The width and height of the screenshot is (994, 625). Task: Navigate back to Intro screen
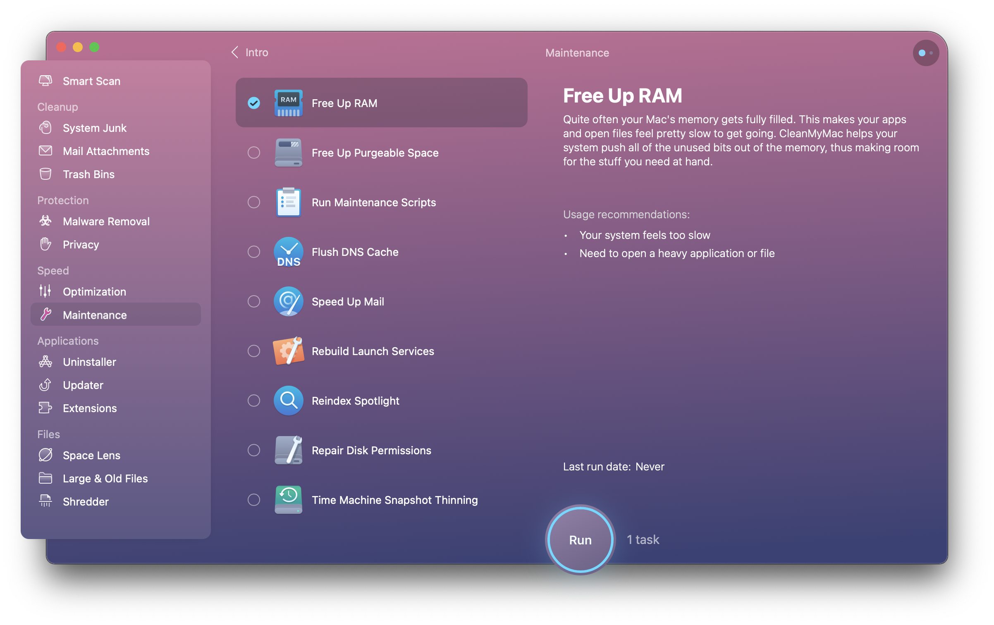click(249, 52)
